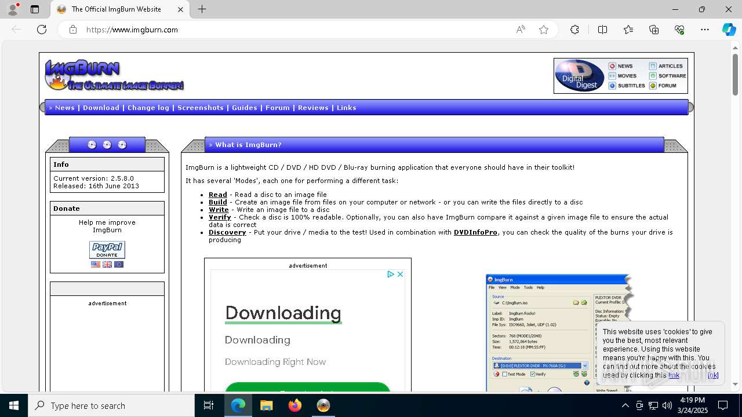Image resolution: width=742 pixels, height=417 pixels.
Task: Open File Explorer from taskbar
Action: [266, 405]
